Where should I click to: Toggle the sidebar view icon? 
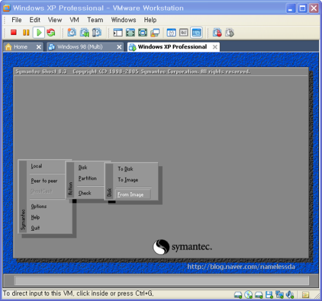[118, 32]
